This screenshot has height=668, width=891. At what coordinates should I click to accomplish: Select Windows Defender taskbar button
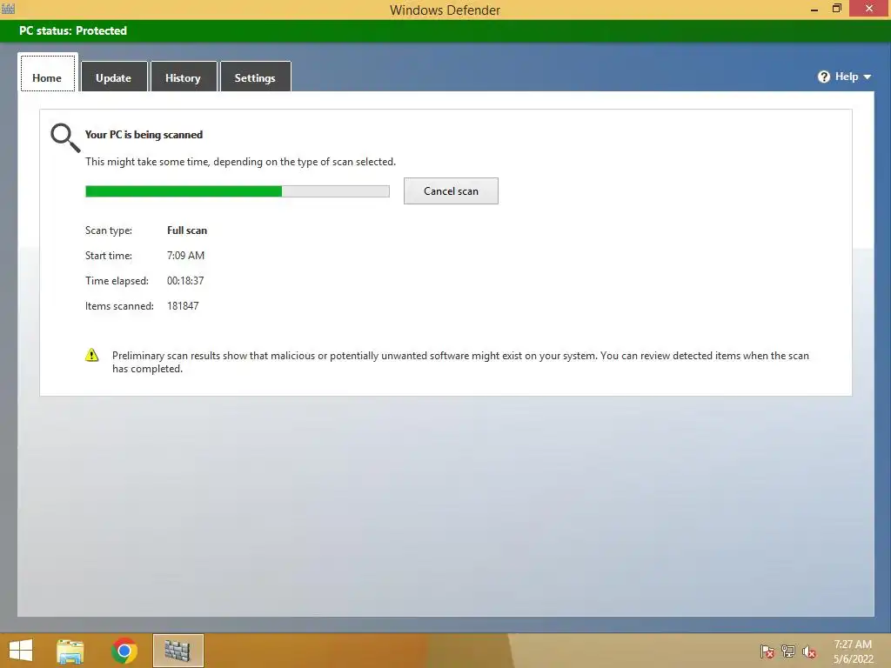178,651
